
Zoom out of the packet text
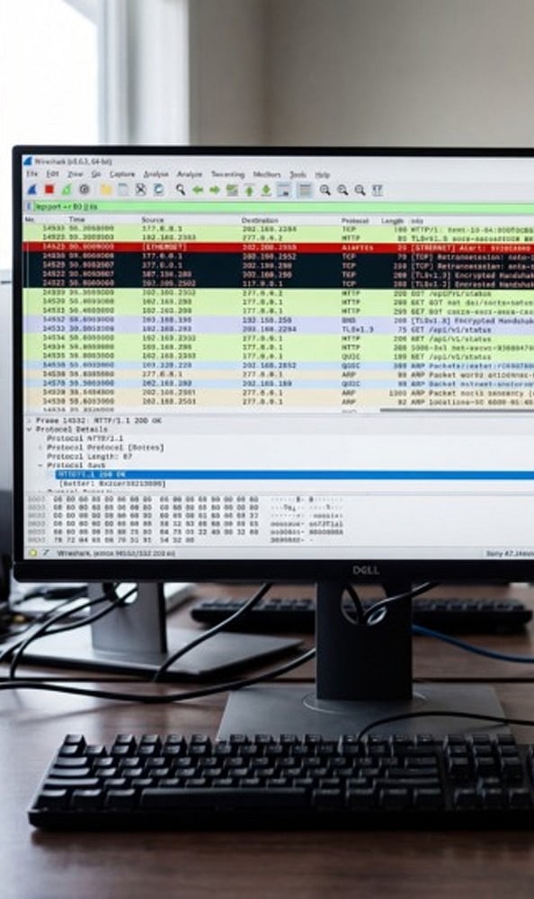(343, 191)
